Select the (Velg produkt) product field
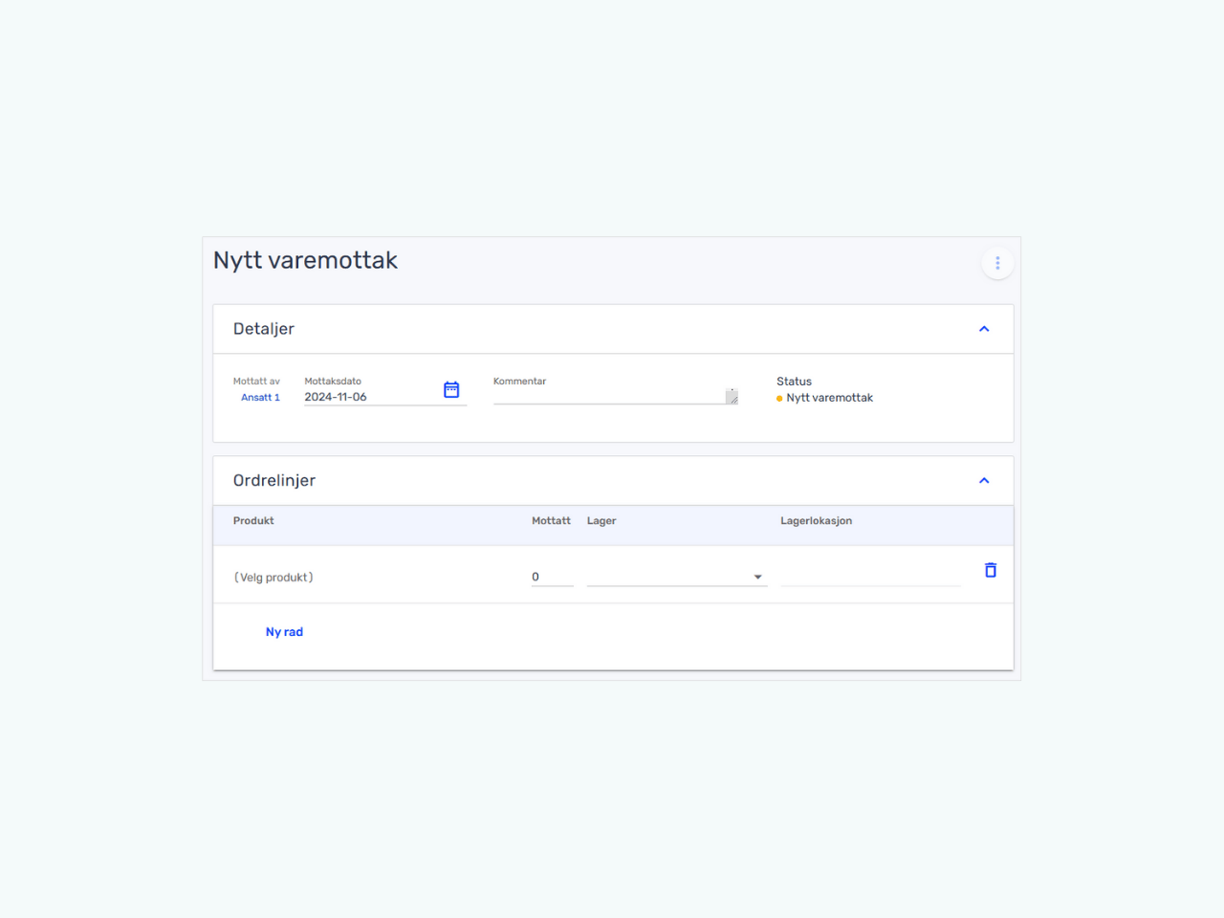This screenshot has height=918, width=1224. (x=273, y=578)
